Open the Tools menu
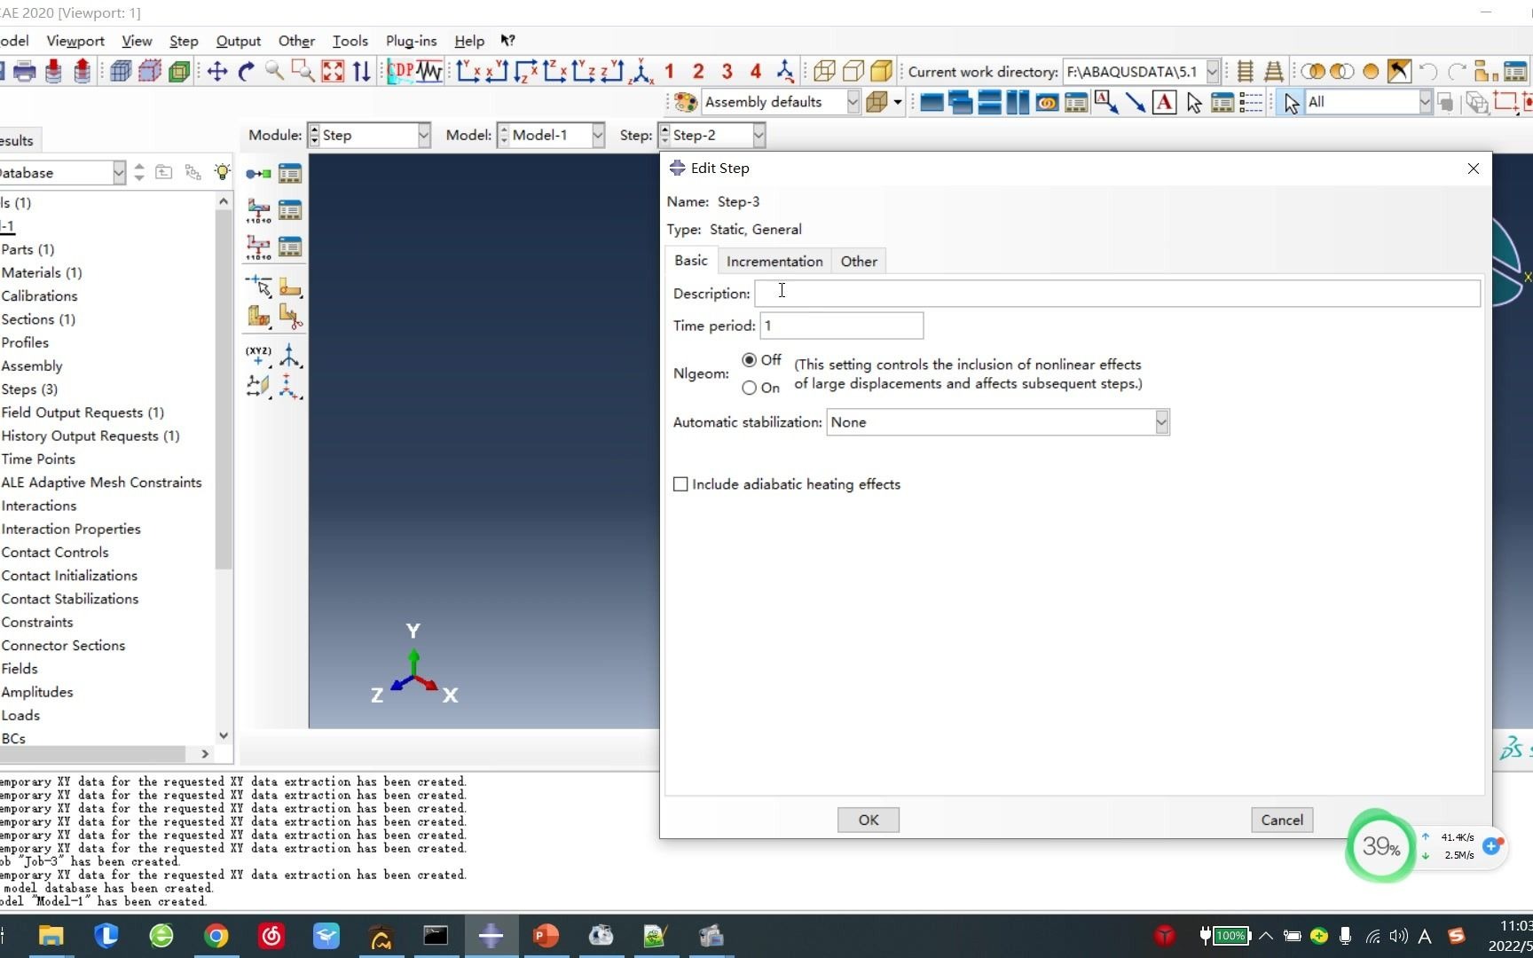The width and height of the screenshot is (1533, 958). coord(350,41)
